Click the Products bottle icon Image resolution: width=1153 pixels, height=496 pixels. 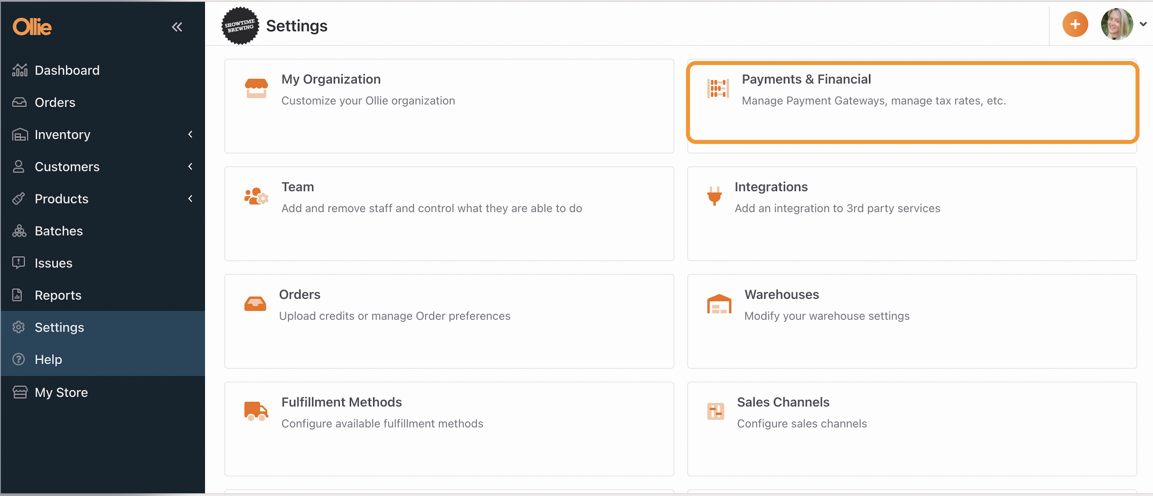click(18, 199)
